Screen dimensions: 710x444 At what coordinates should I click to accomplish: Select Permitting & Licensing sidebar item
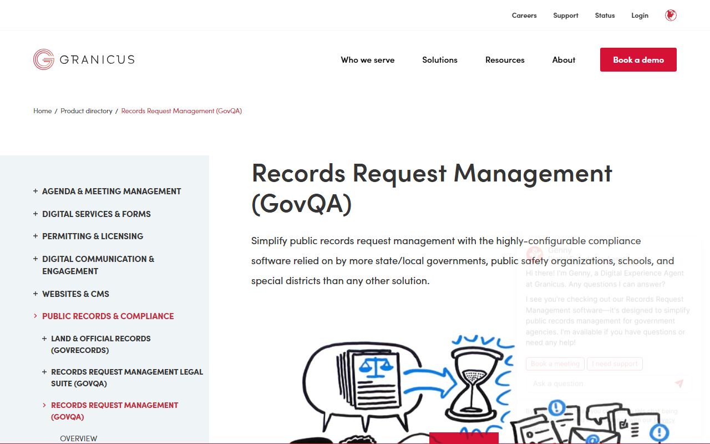[x=93, y=236]
